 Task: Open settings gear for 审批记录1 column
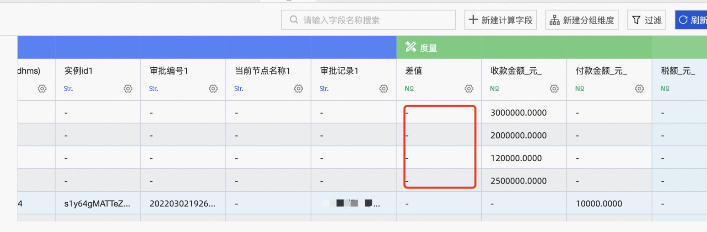tap(384, 89)
